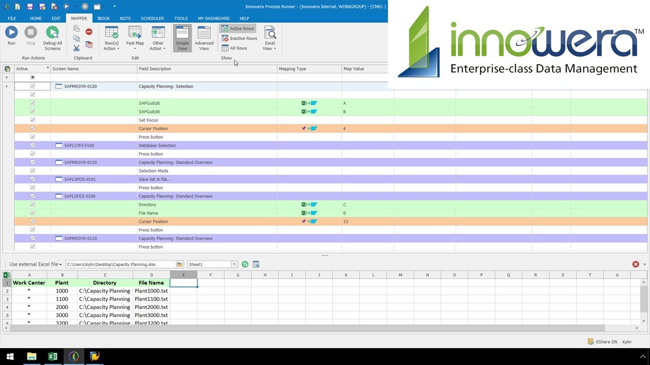Click the scissors cut icon
Screen dimensions: 650x365
pos(76,48)
